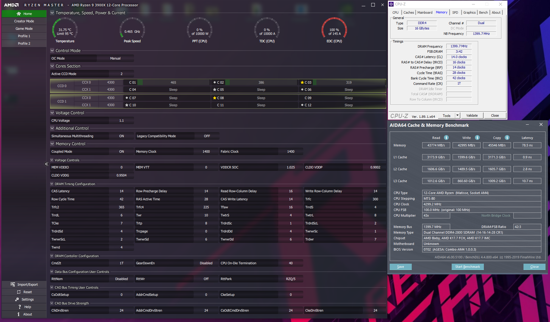This screenshot has height=322, width=550.
Task: Switch to Game Mode in sidebar
Action: (24, 29)
